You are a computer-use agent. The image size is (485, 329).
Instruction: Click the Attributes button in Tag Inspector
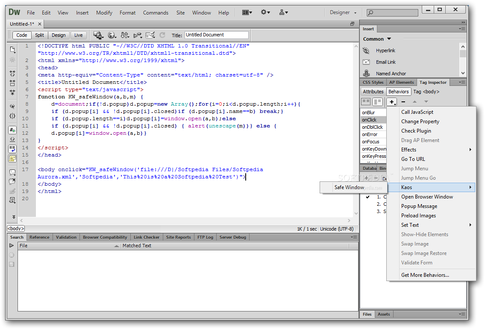(373, 92)
